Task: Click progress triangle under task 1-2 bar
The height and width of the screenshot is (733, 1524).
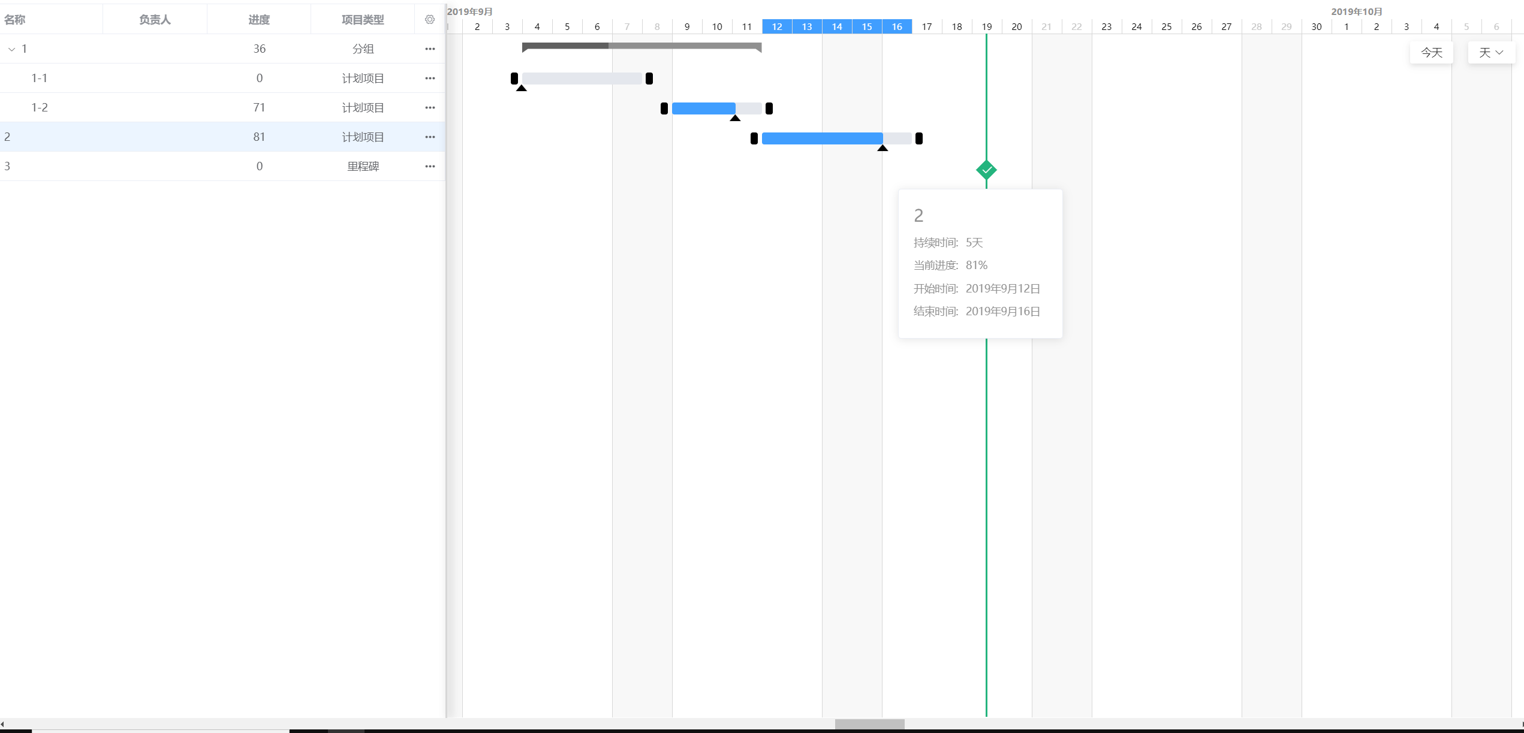Action: [x=735, y=118]
